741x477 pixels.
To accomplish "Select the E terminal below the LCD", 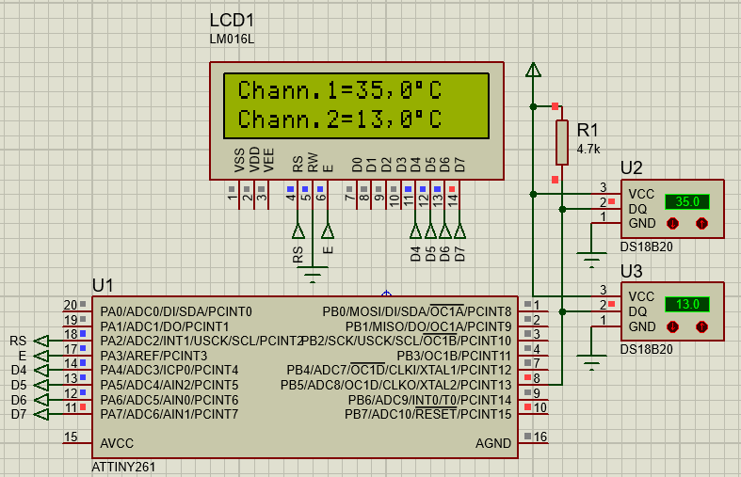I will click(328, 231).
